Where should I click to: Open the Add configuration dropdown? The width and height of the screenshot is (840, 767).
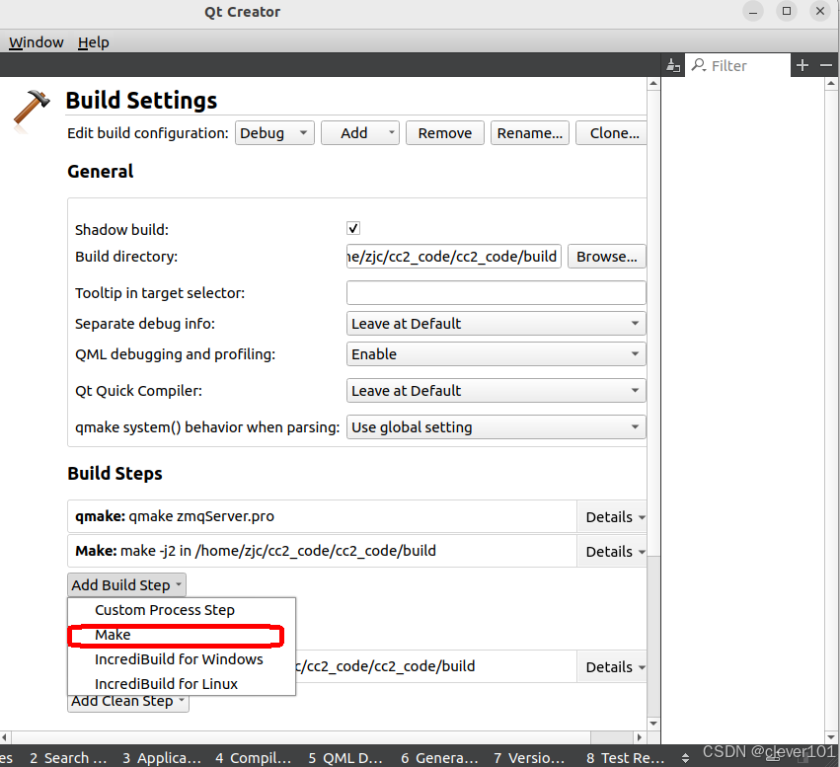[x=360, y=133]
